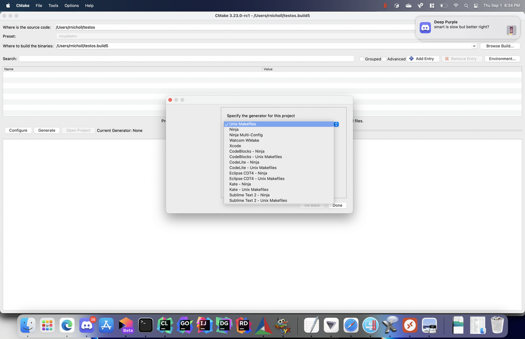Open Safari from the dock
This screenshot has width=525, height=339.
[x=351, y=325]
